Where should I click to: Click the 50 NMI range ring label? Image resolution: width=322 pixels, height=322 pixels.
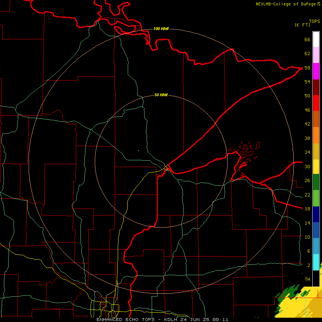(x=161, y=95)
